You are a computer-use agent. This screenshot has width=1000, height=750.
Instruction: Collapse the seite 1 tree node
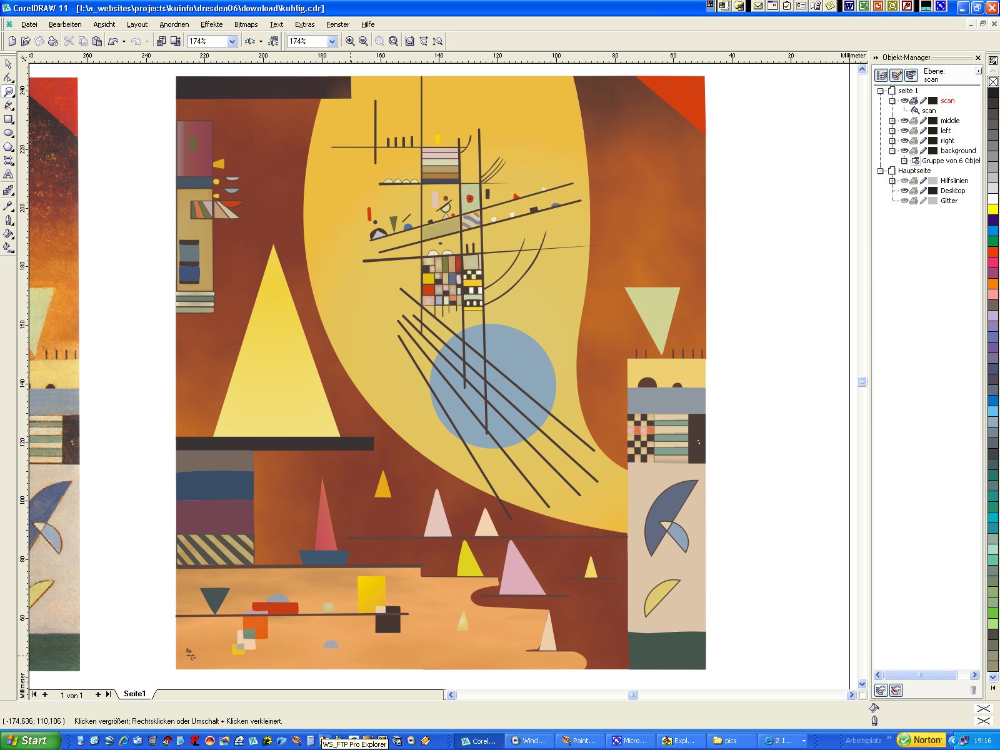coord(881,91)
